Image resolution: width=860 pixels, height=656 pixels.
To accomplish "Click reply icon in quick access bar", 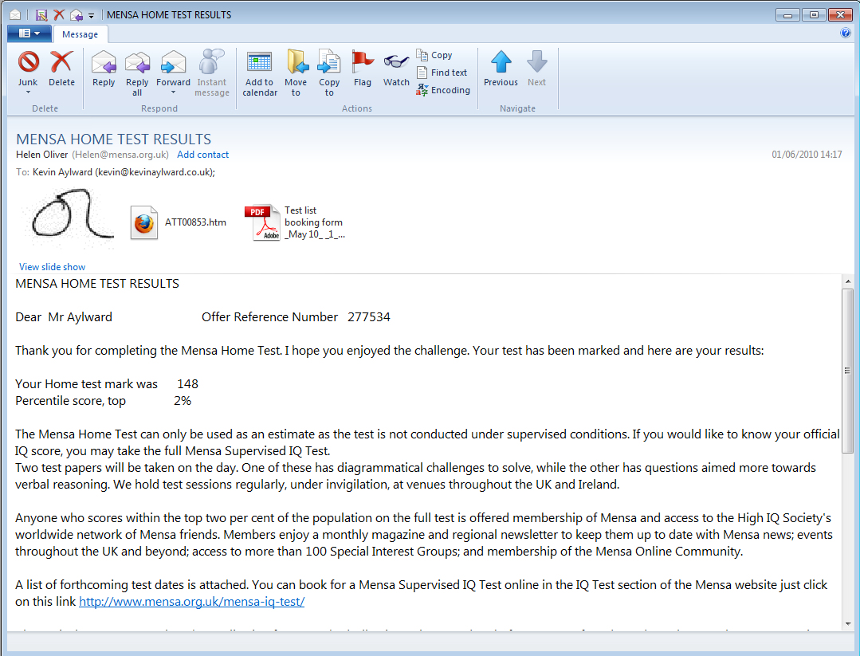I will [77, 15].
